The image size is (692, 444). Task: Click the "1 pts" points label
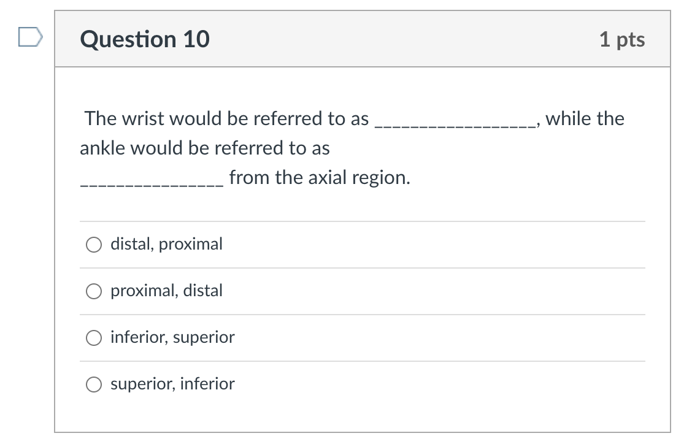[x=621, y=39]
